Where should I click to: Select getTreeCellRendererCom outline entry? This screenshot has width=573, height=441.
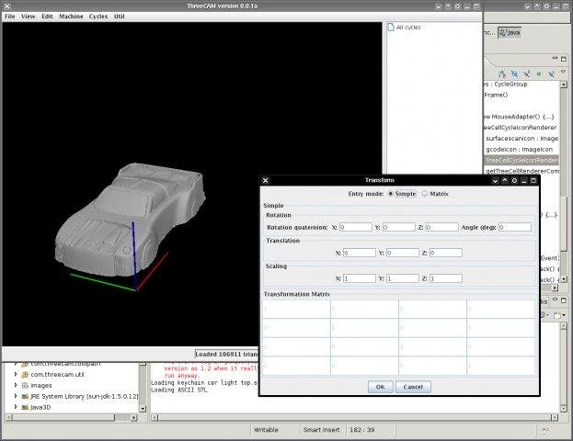(522, 171)
